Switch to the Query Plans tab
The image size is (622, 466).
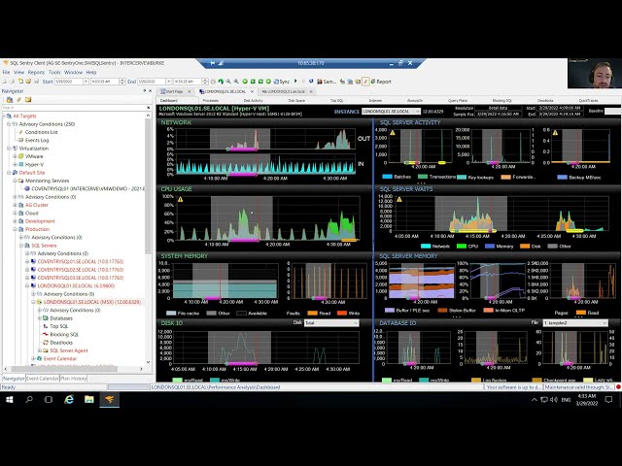point(458,101)
